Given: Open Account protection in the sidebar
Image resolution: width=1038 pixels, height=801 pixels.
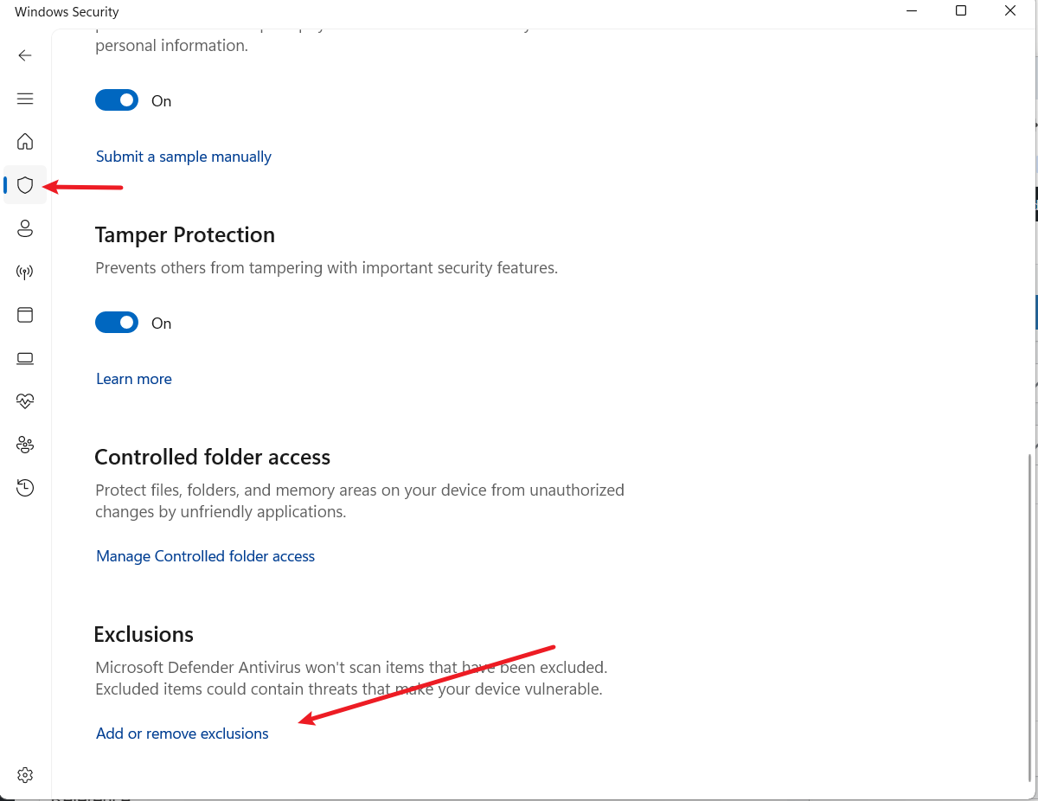Looking at the screenshot, I should pyautogui.click(x=25, y=228).
